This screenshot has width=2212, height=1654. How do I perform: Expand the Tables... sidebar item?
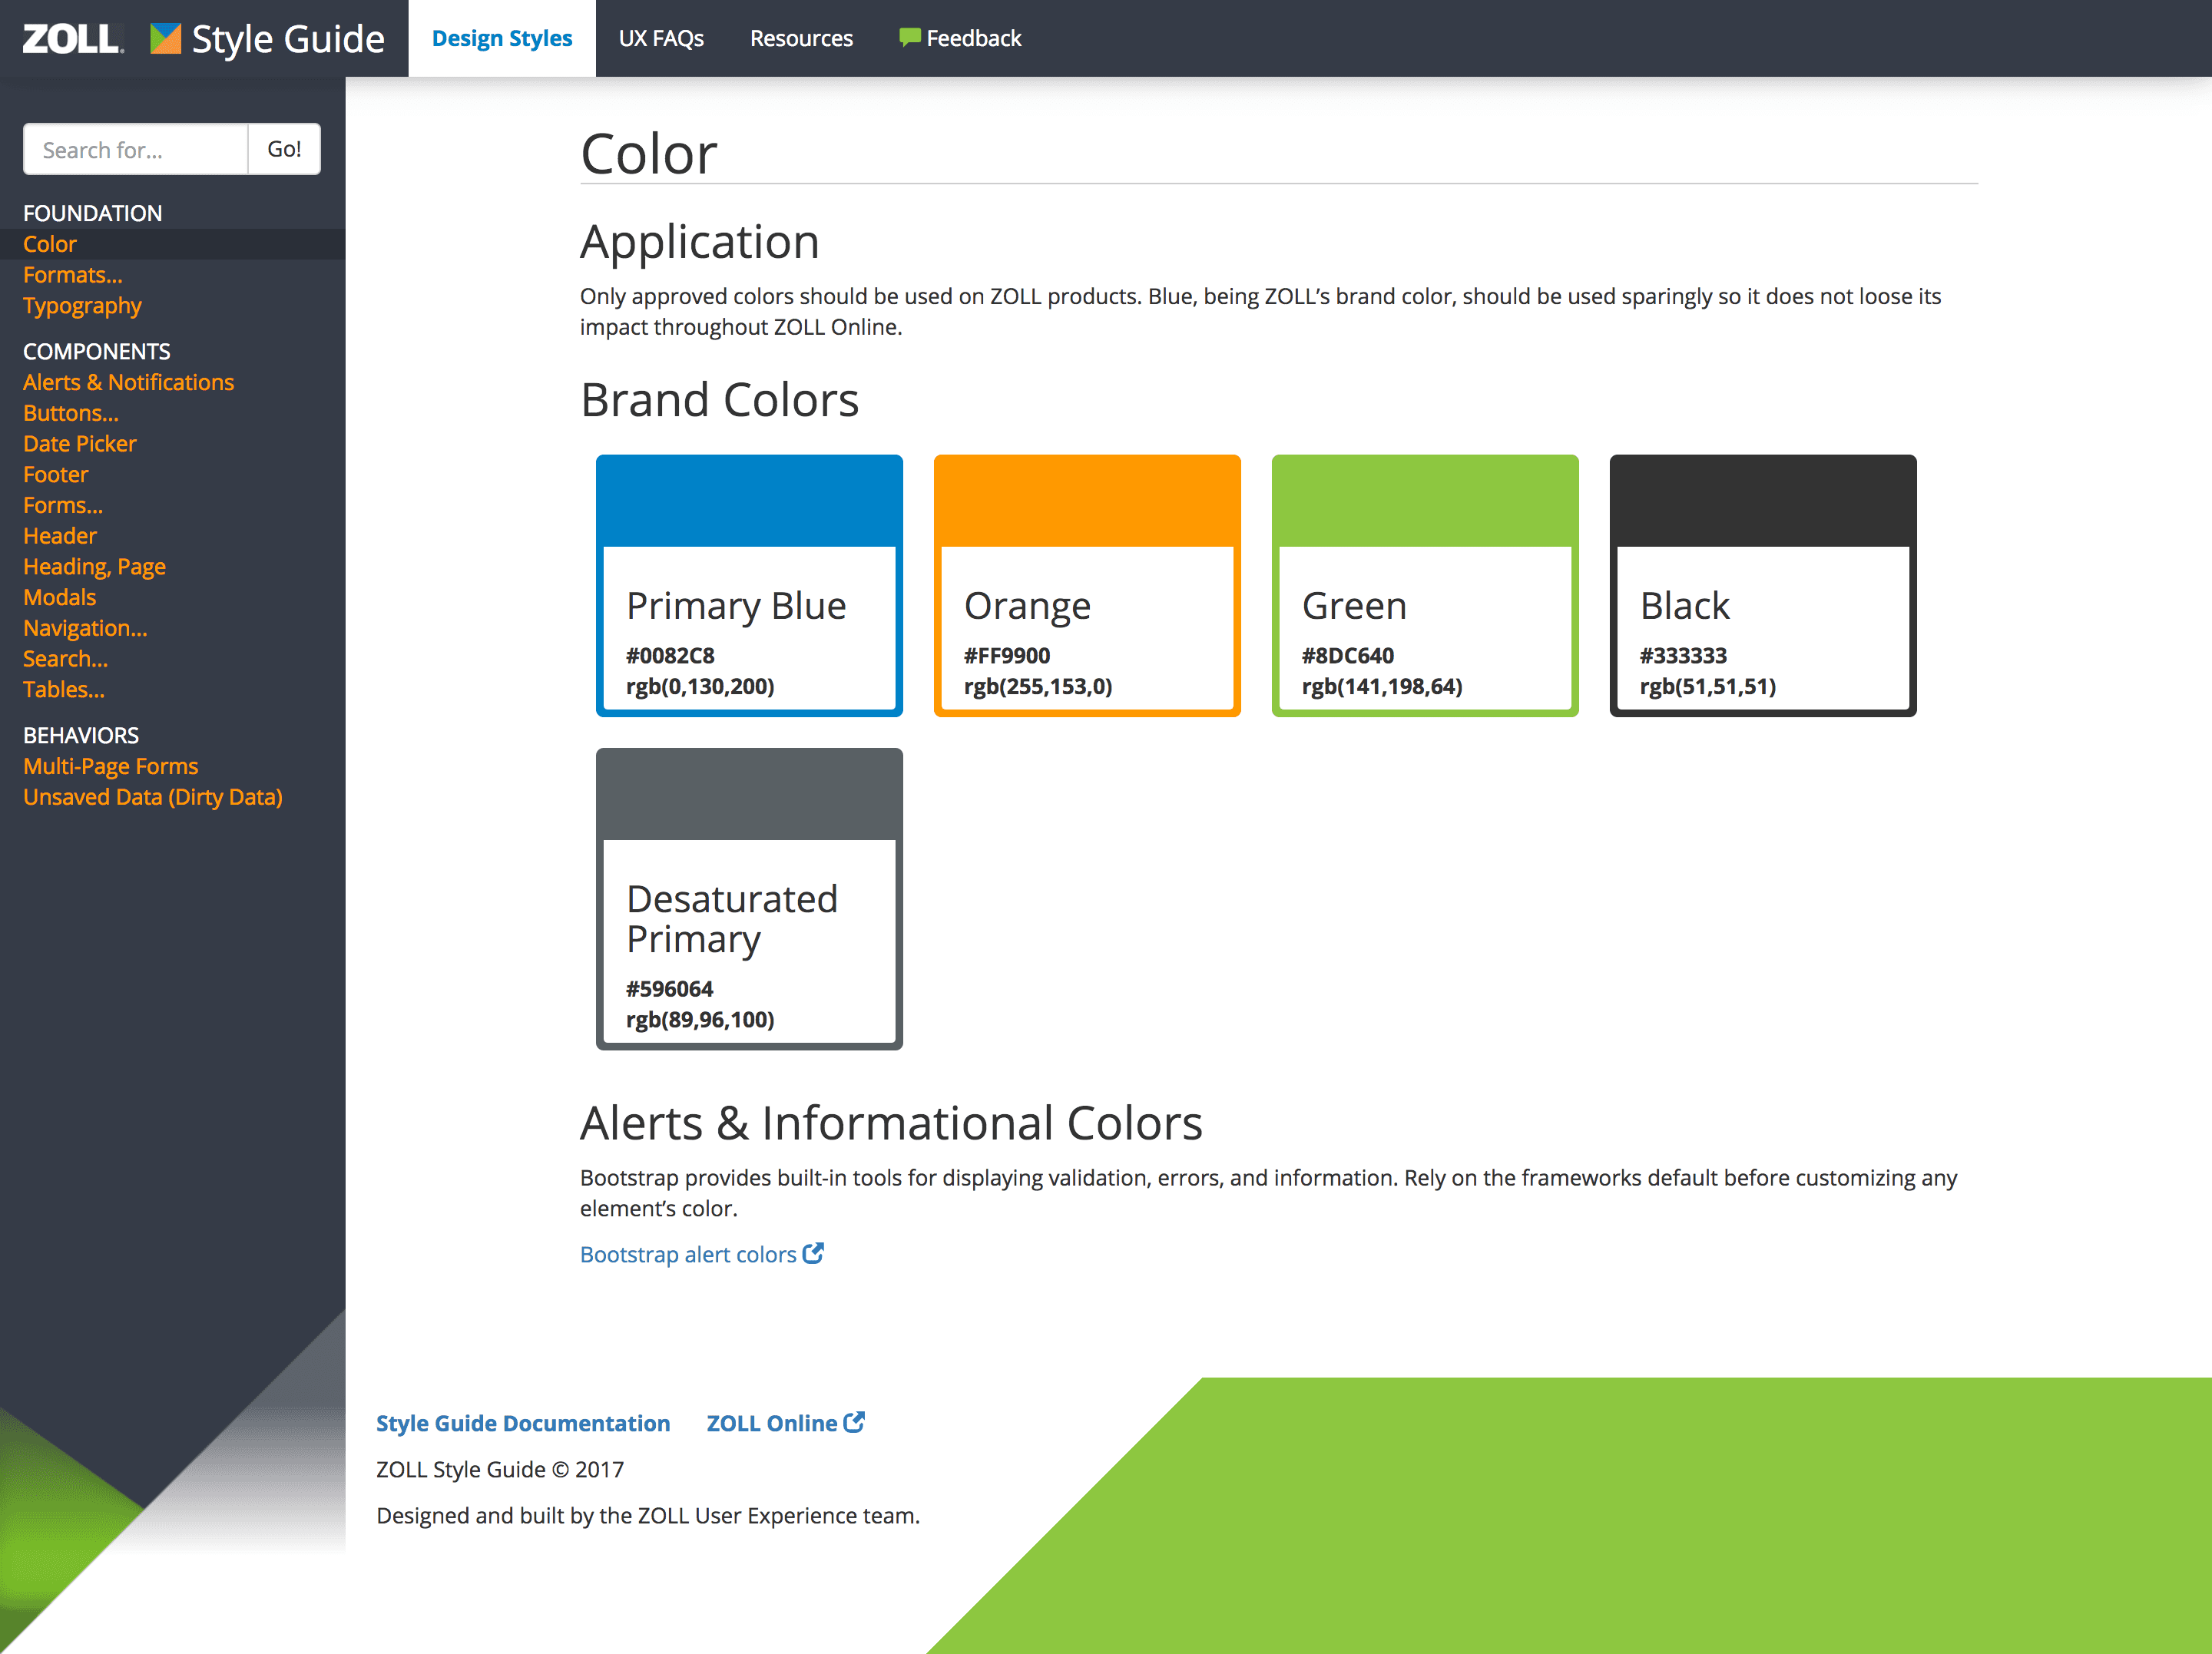tap(64, 690)
